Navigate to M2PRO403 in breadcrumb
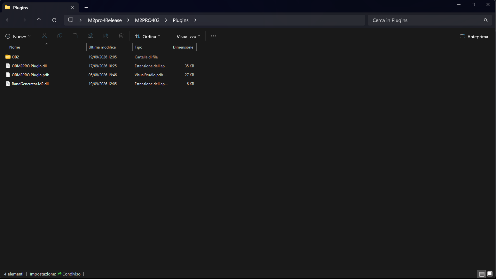This screenshot has width=496, height=279. click(x=147, y=20)
